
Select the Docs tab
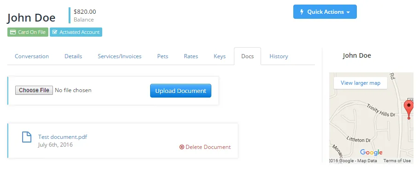247,56
